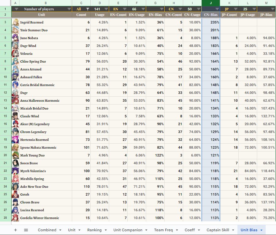Image resolution: width=276 pixels, height=235 pixels.
Task: Open filter icon beside 25 header
Action: coord(254,9)
